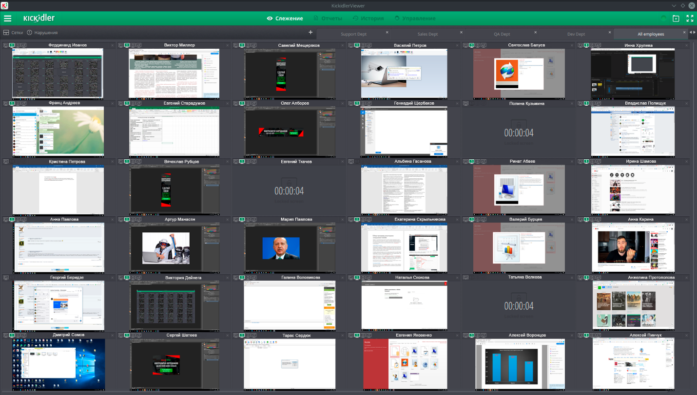Open the Нарушения violations list
Image resolution: width=697 pixels, height=395 pixels.
tap(42, 33)
